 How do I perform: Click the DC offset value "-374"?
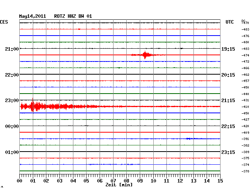pos(245,165)
